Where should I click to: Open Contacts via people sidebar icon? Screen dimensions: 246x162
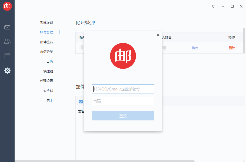(x=7, y=41)
